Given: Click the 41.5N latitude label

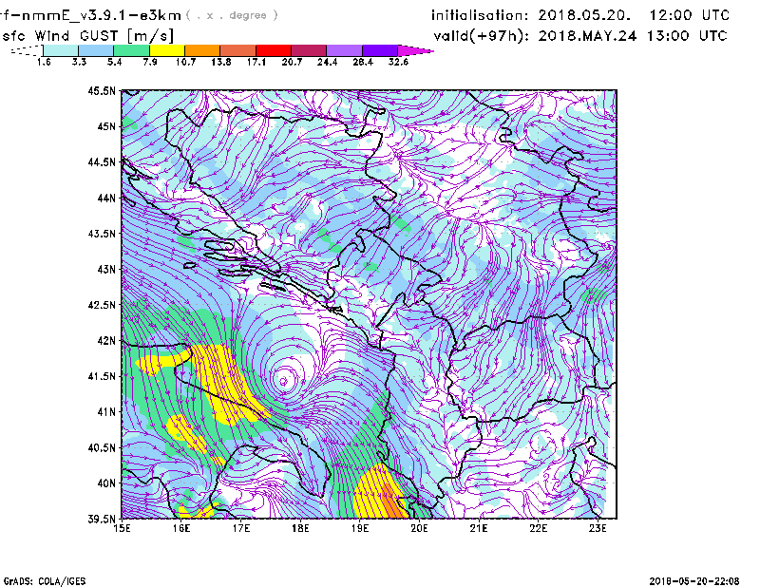Looking at the screenshot, I should click(102, 376).
